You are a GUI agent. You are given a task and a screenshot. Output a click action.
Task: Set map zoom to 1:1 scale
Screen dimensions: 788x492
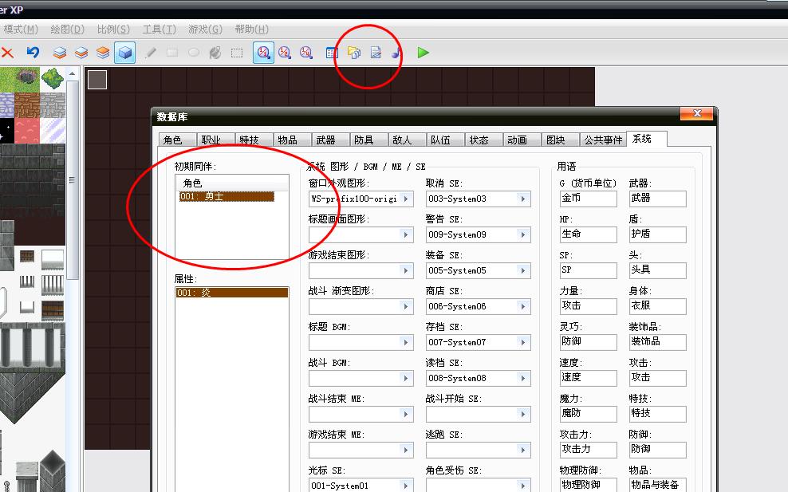(x=263, y=53)
